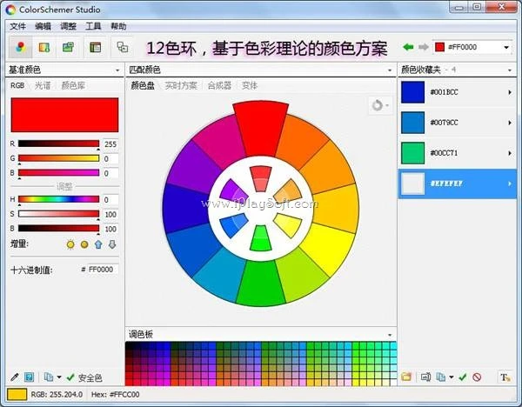Click the hex value field FF0000

coord(103,270)
